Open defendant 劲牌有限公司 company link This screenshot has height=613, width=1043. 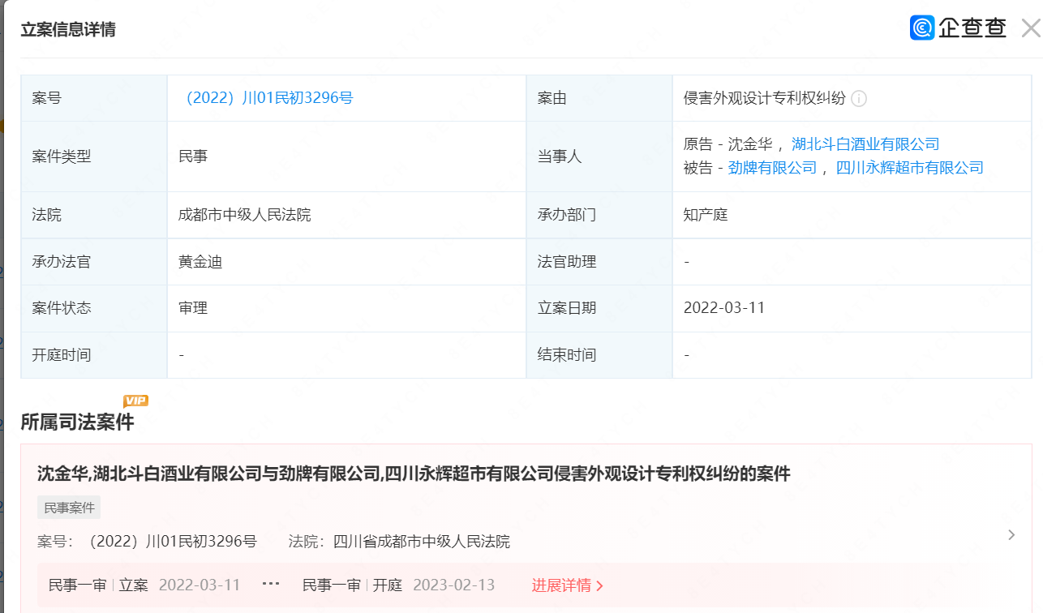click(x=772, y=168)
